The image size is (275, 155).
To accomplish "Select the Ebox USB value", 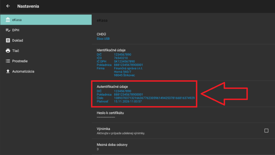I will pyautogui.click(x=103, y=39).
